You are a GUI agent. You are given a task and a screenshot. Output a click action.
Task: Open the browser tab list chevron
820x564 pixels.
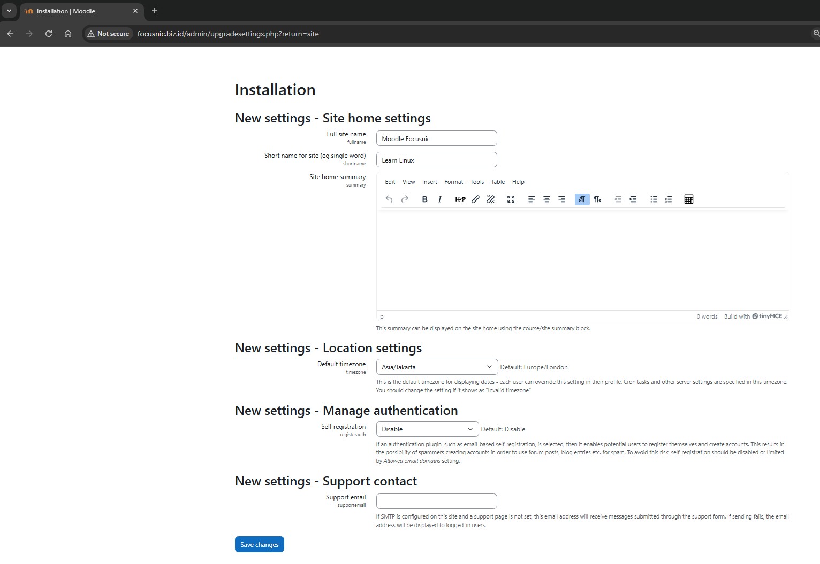pos(9,11)
